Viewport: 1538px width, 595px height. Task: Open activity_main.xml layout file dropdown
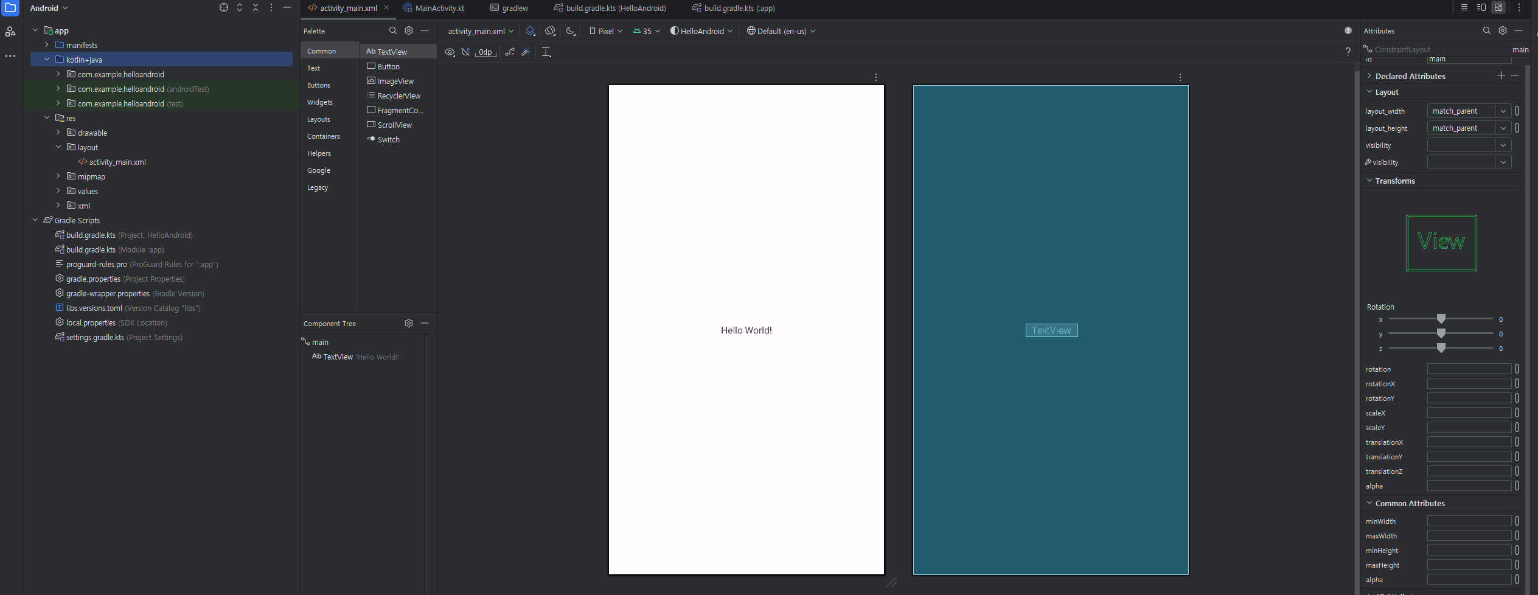(481, 31)
